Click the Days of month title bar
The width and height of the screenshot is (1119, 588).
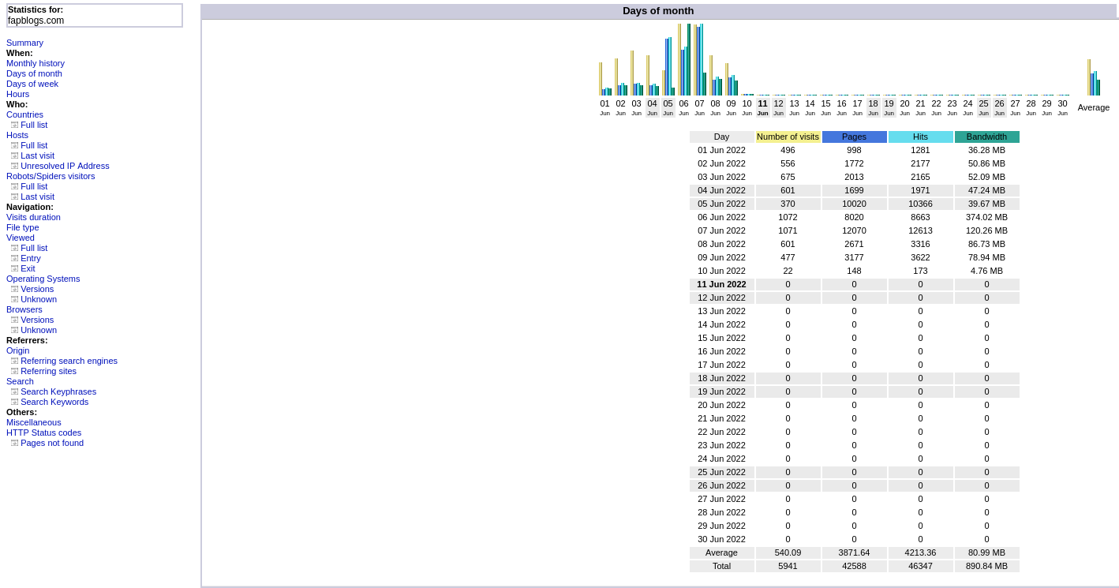pos(658,11)
